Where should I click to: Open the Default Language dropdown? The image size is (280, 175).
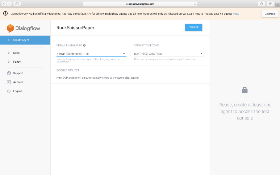coord(91,54)
